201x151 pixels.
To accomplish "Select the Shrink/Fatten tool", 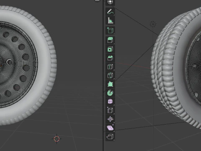I will coord(110,119).
